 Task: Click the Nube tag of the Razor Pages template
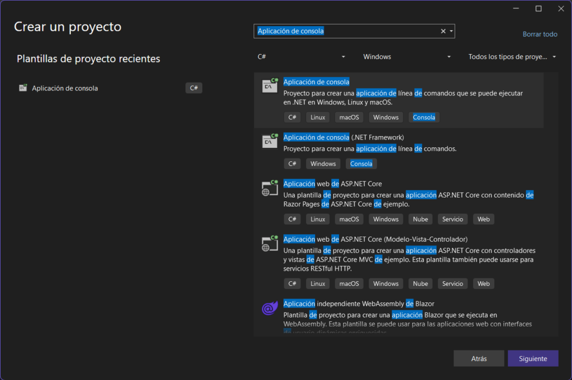[x=420, y=219]
